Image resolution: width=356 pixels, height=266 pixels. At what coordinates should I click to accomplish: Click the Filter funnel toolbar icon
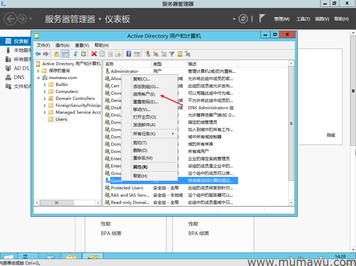(x=171, y=54)
